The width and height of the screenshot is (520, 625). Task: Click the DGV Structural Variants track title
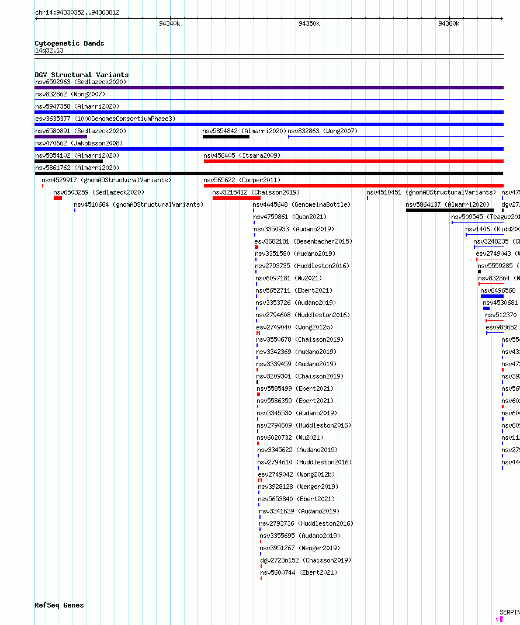pyautogui.click(x=82, y=75)
